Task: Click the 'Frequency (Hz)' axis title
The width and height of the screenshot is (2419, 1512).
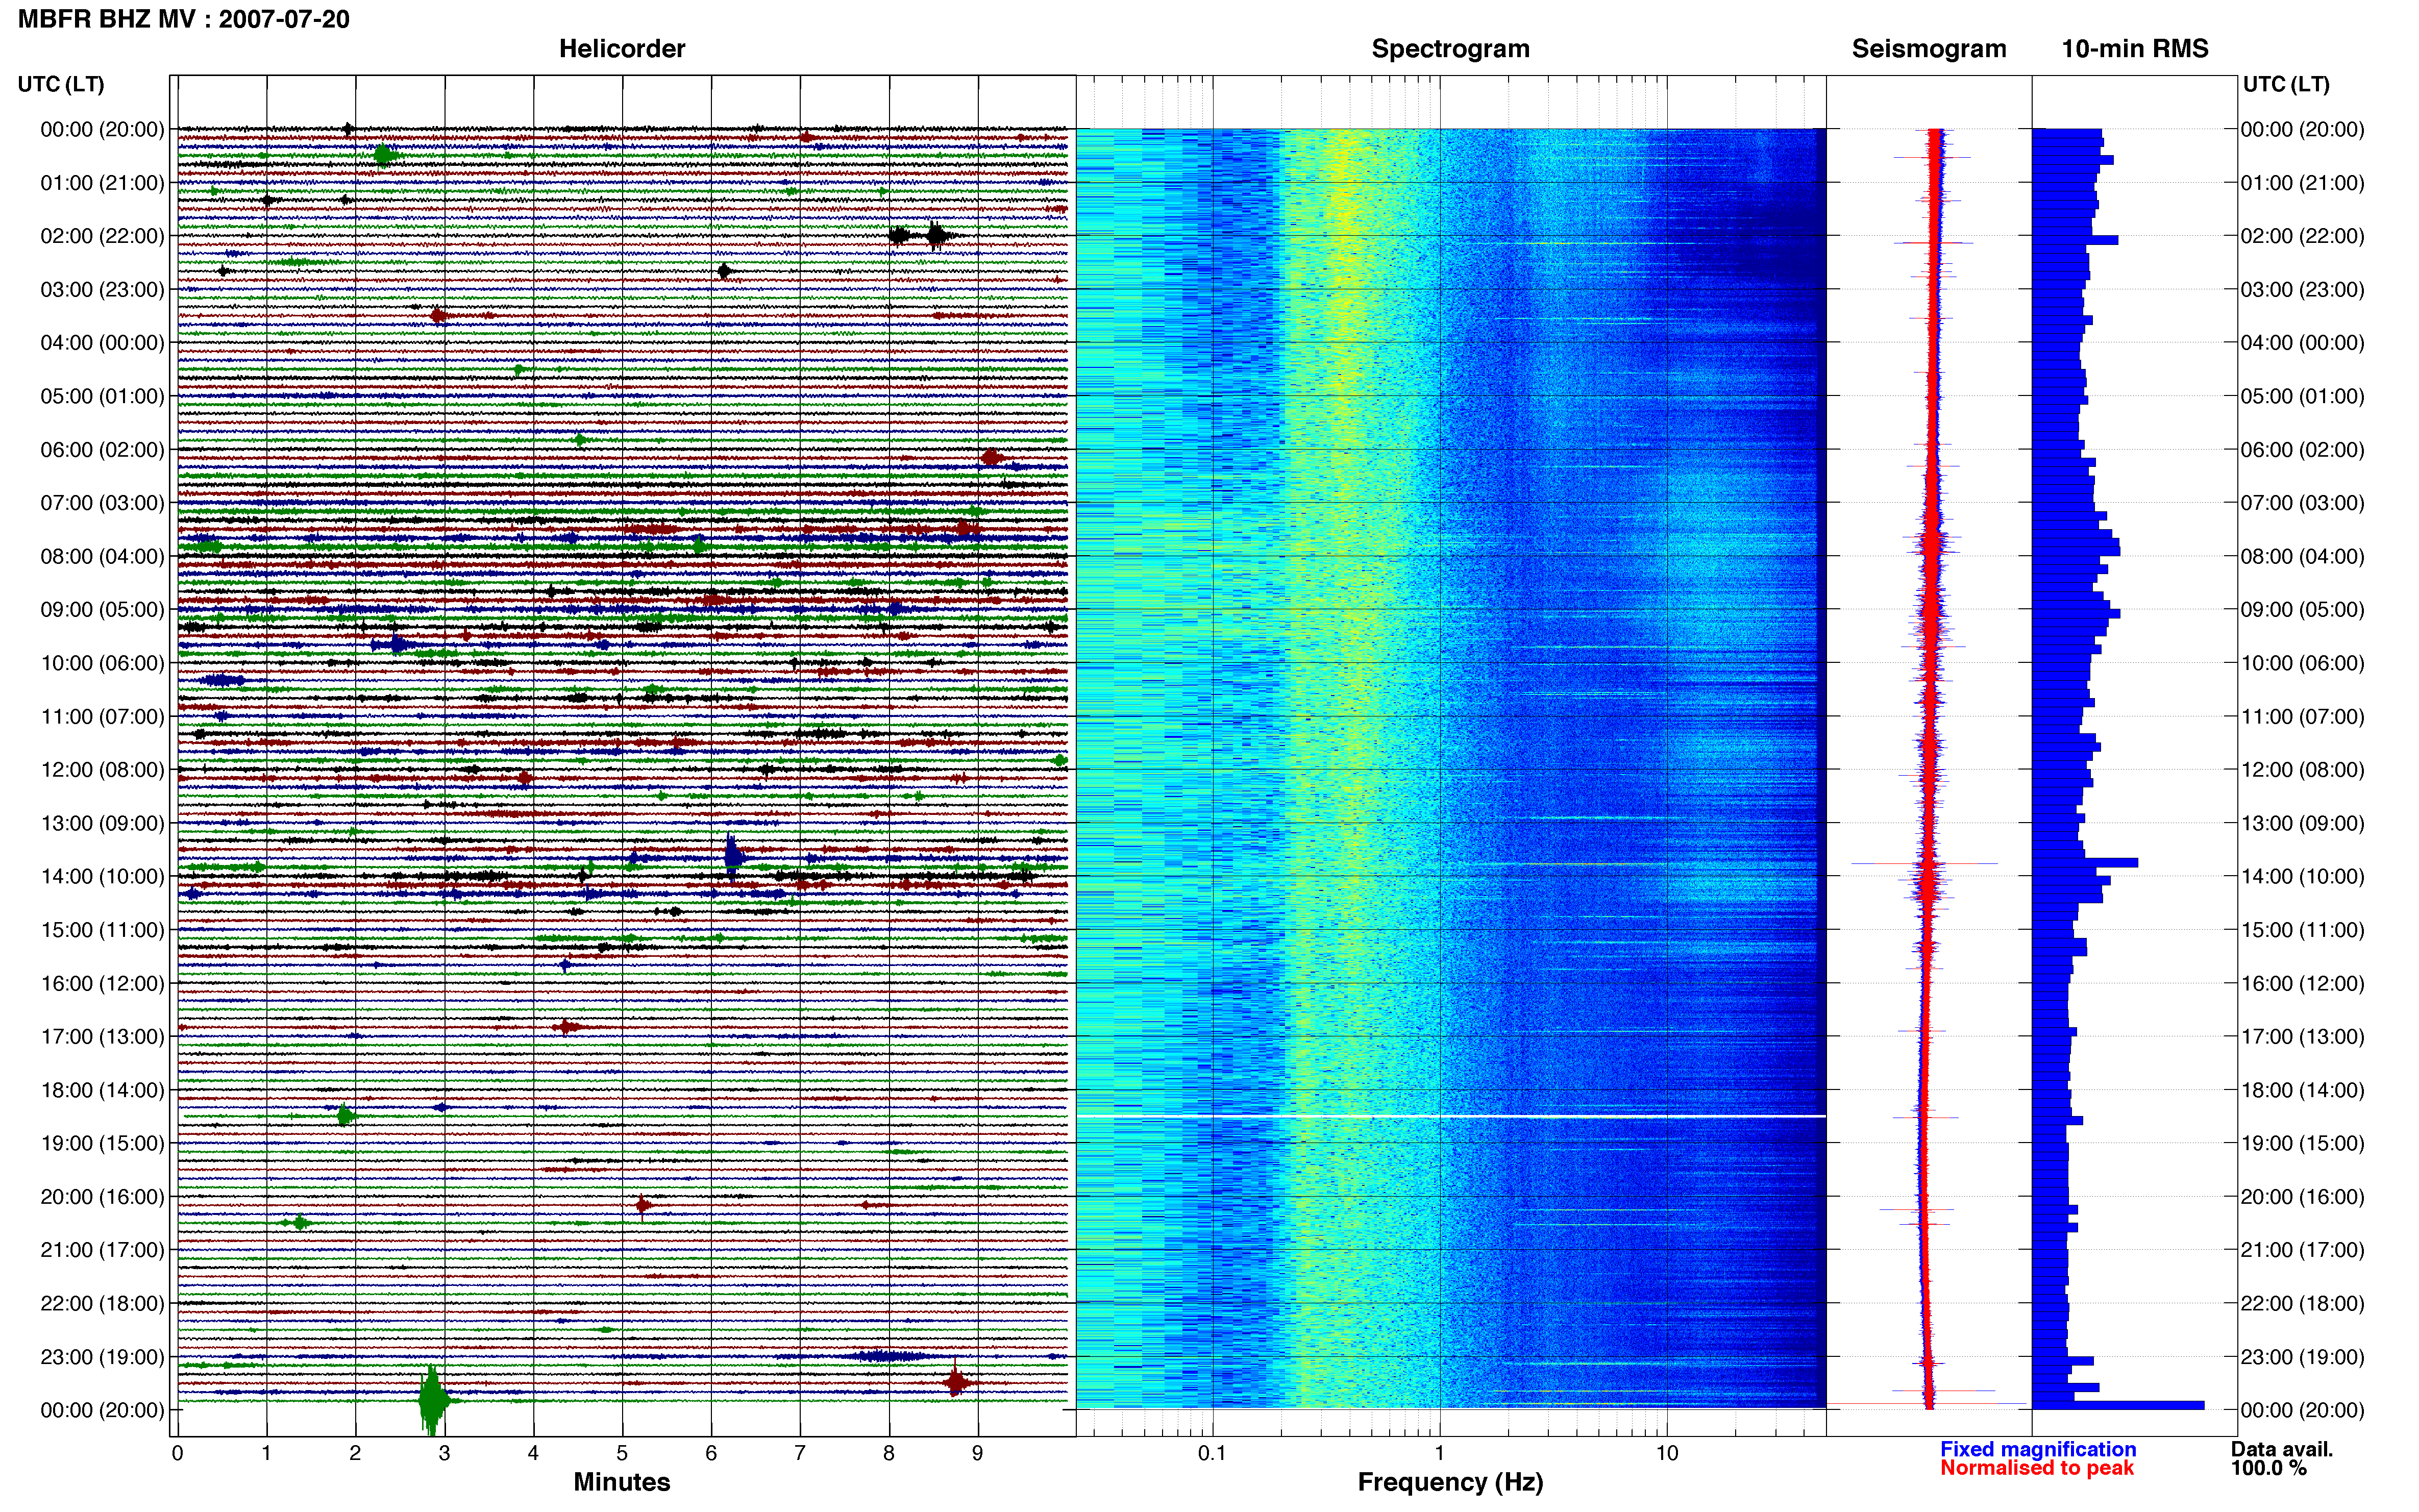Action: coord(1450,1482)
